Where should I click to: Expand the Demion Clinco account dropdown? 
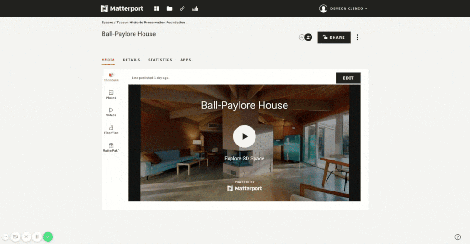pos(349,8)
